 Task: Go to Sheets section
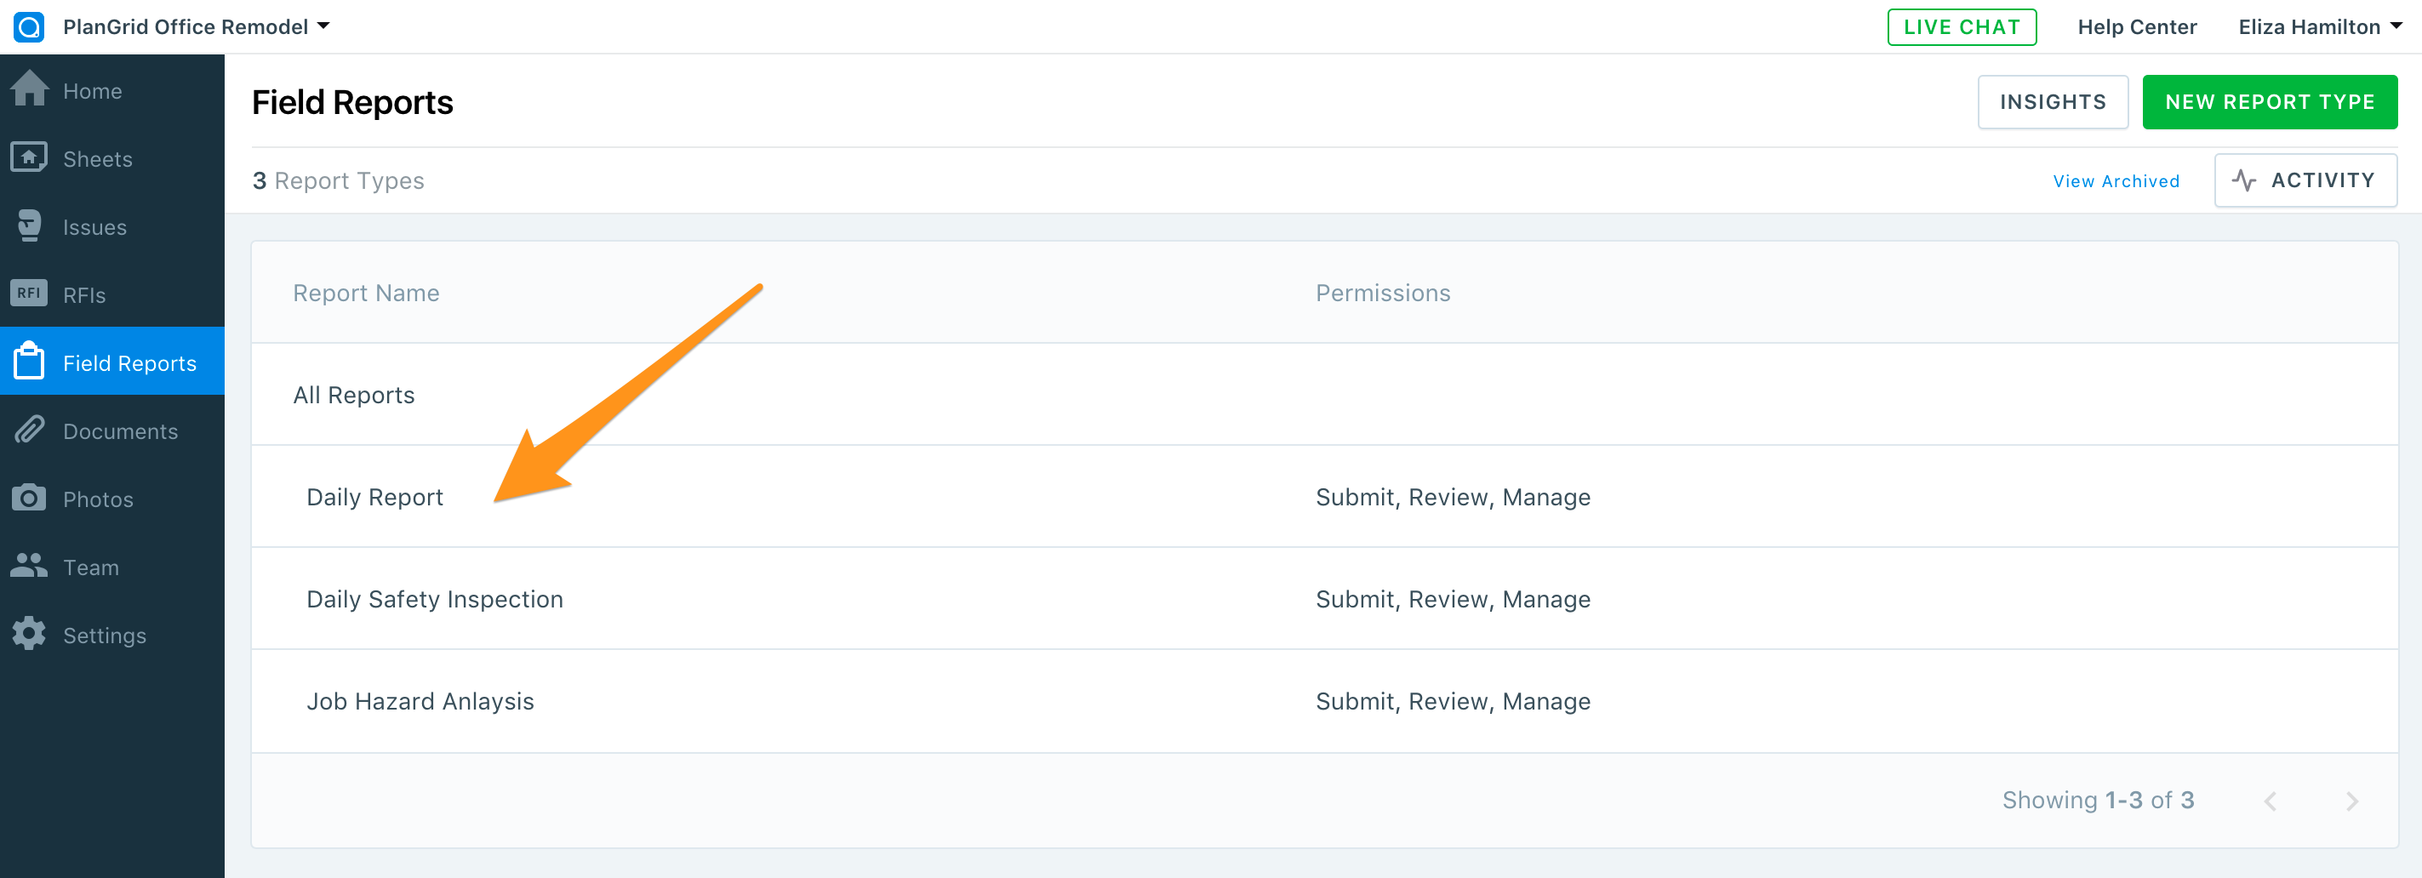click(x=111, y=158)
